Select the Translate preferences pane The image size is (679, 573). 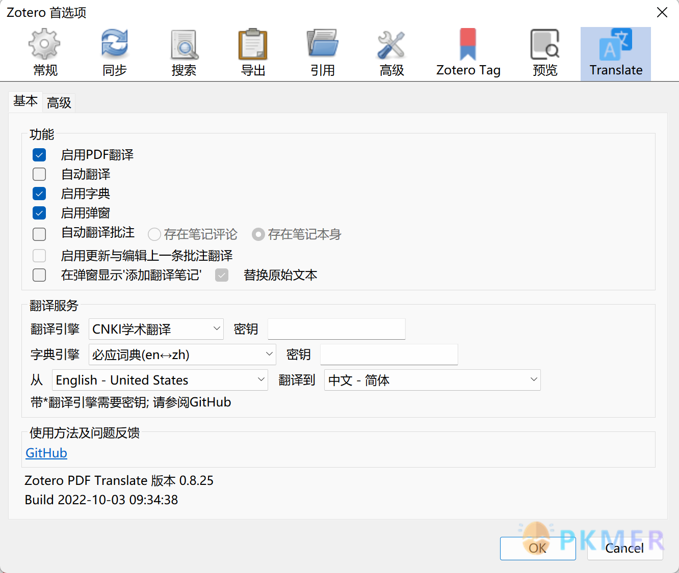[616, 53]
